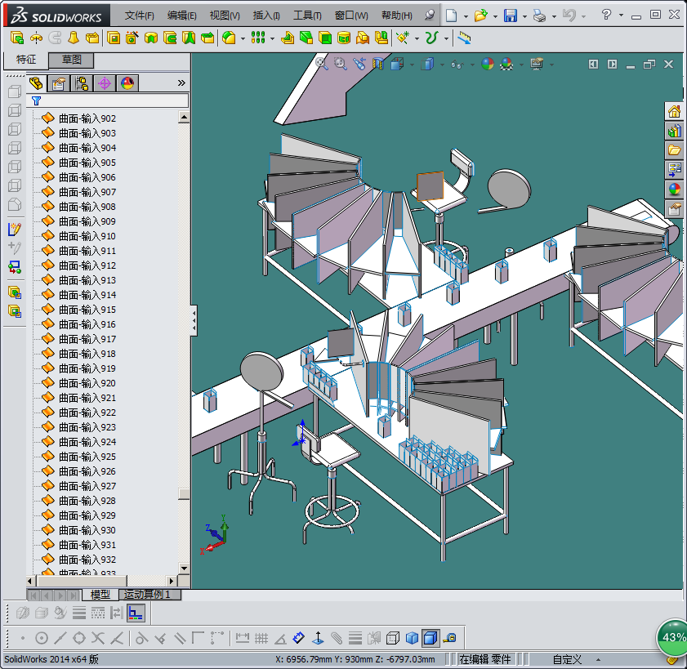Switch to the 运动算例 1 tab
The width and height of the screenshot is (687, 669).
coord(148,595)
